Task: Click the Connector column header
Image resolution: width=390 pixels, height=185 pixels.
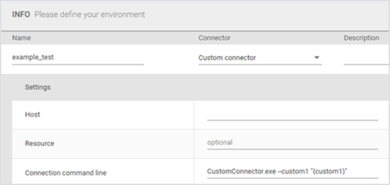Action: pos(215,38)
